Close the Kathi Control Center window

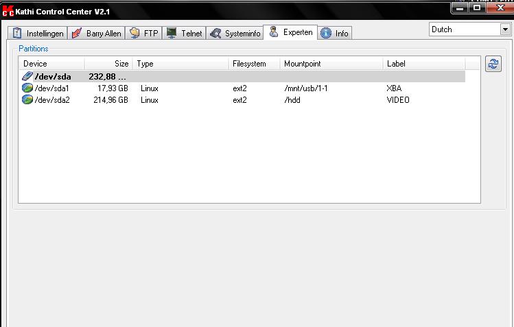(500, 8)
